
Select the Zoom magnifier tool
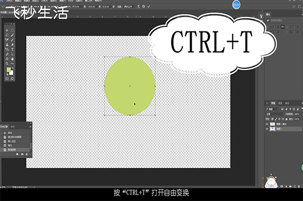pos(7,63)
